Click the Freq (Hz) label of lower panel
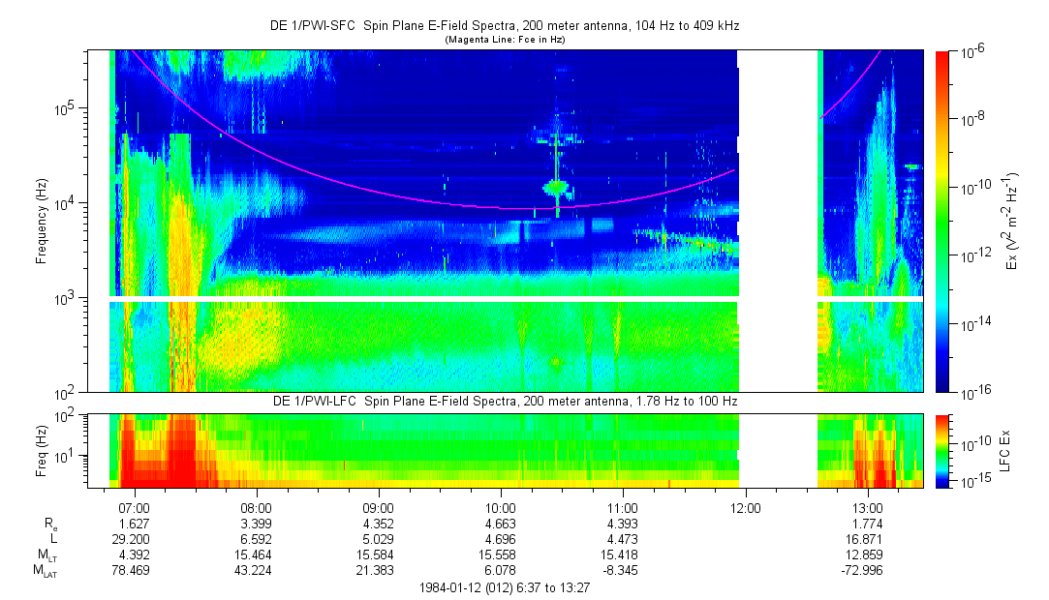Screen dimensions: 1049x600 (x=42, y=450)
